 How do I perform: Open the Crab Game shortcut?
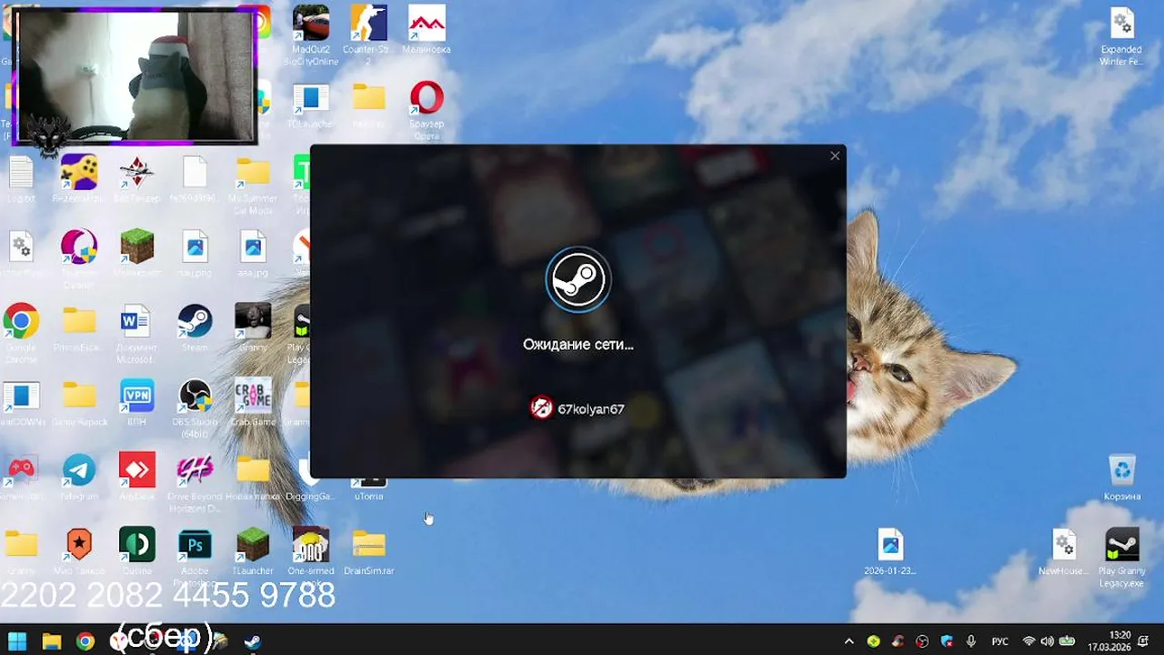tap(253, 402)
